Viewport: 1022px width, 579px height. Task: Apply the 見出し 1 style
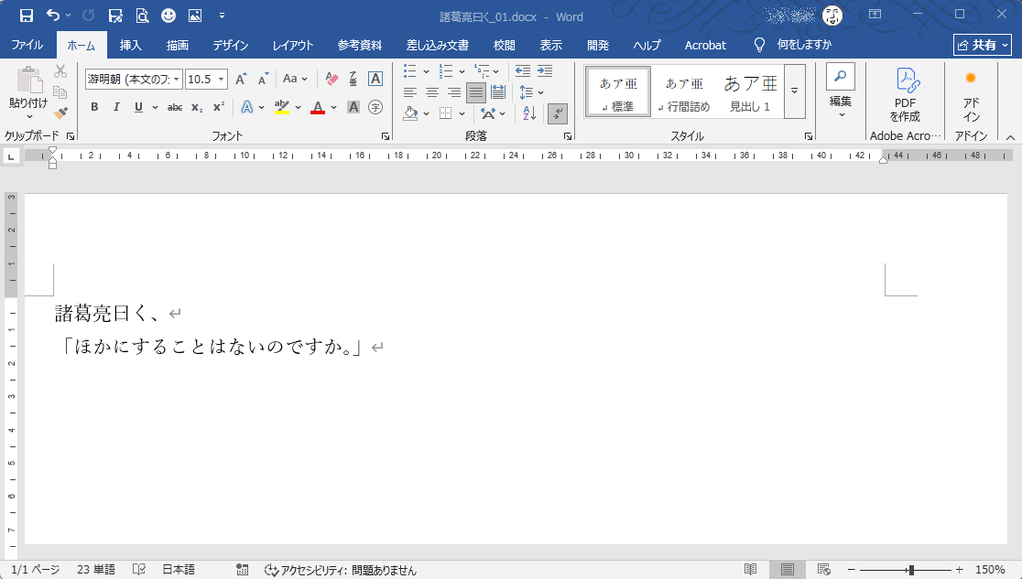coord(750,91)
